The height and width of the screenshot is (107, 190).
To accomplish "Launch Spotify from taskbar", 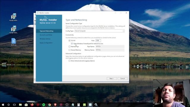I will tap(44, 105).
